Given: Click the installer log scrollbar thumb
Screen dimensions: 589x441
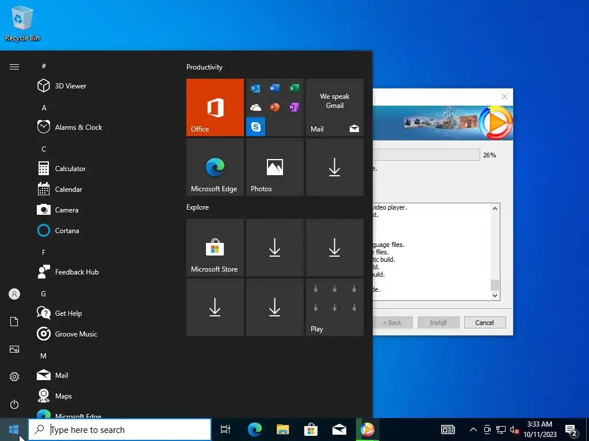Looking at the screenshot, I should (495, 285).
